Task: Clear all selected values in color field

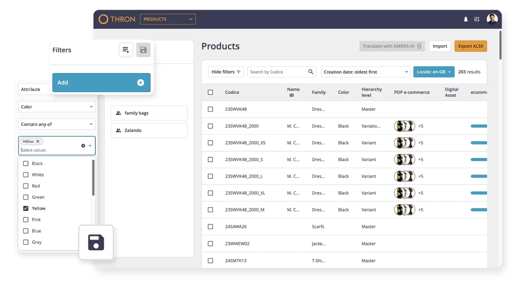Action: pos(83,146)
